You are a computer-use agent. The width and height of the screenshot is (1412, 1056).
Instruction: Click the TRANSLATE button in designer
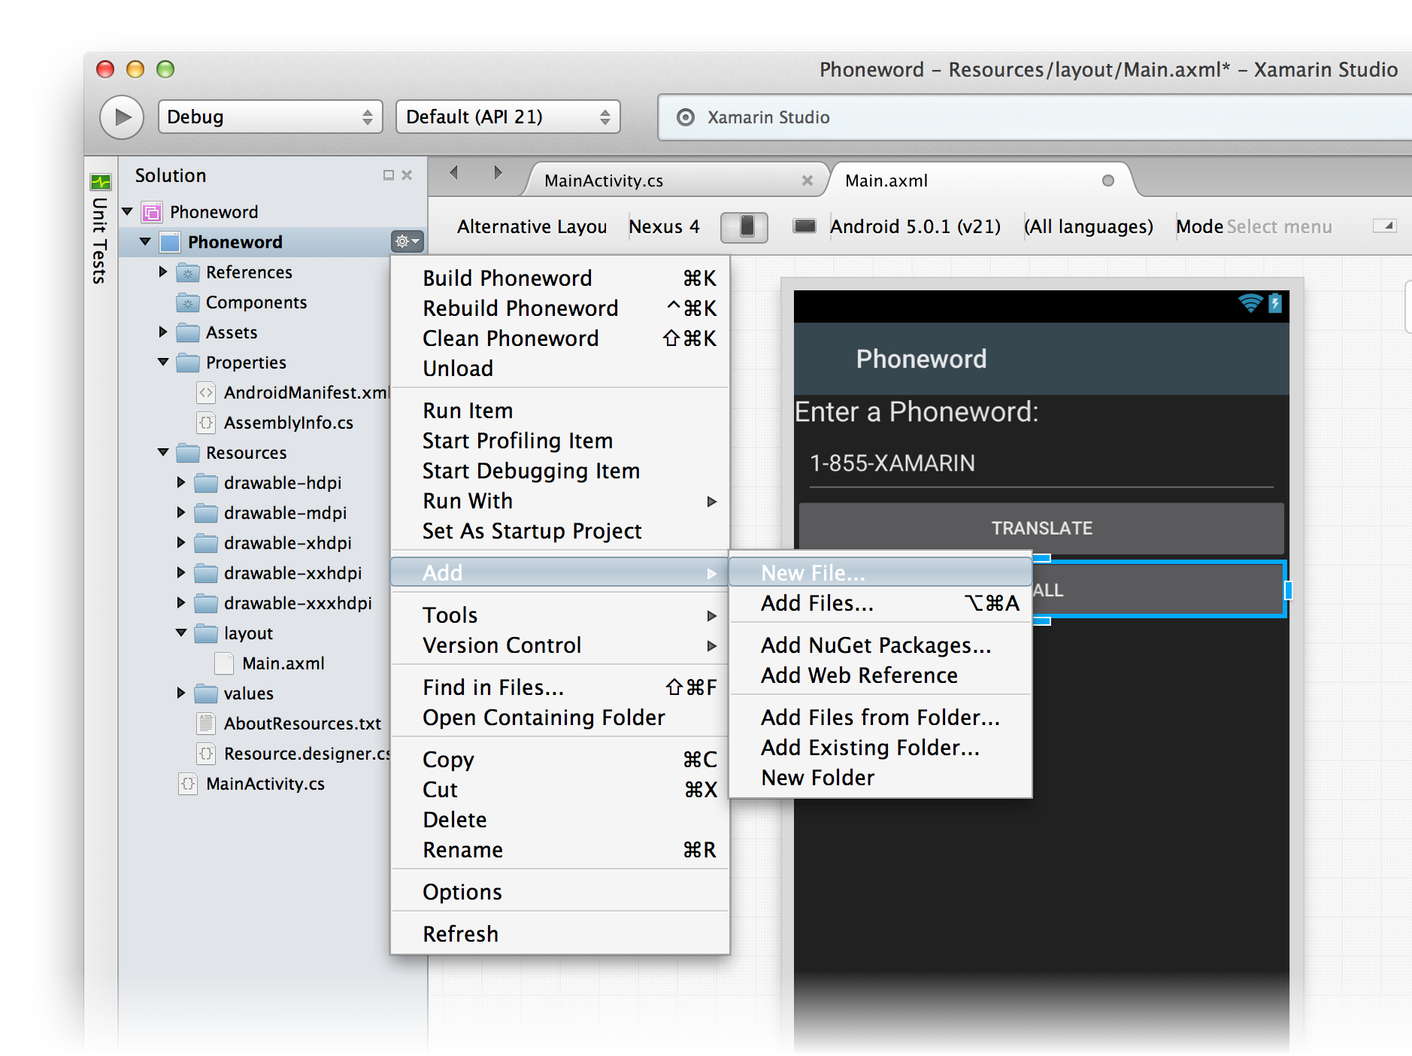coord(1041,528)
